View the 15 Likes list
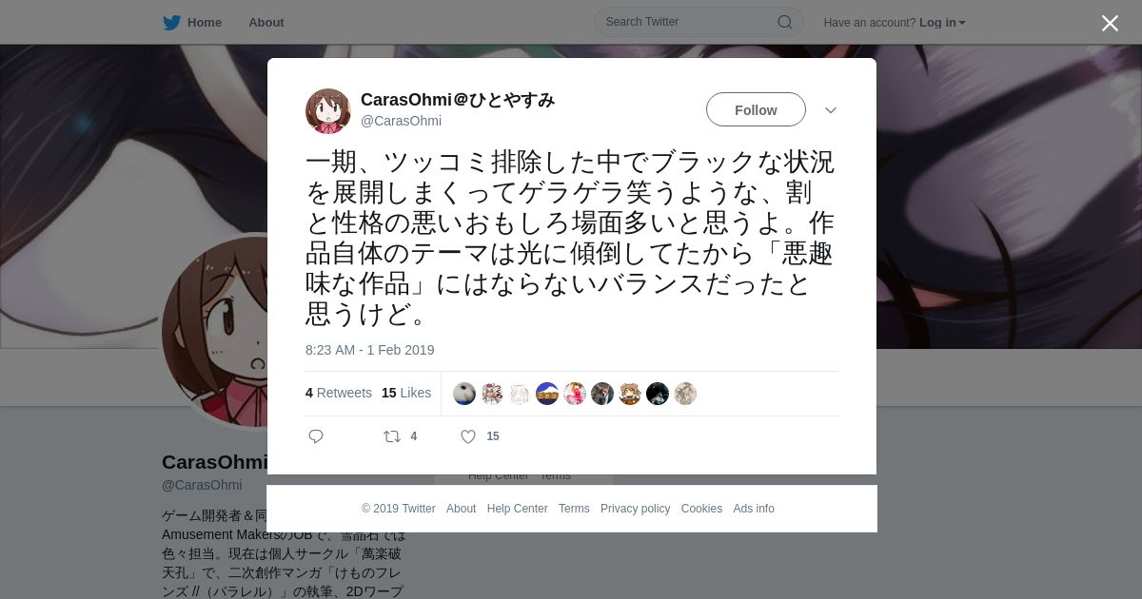Image resolution: width=1142 pixels, height=599 pixels. tap(406, 393)
